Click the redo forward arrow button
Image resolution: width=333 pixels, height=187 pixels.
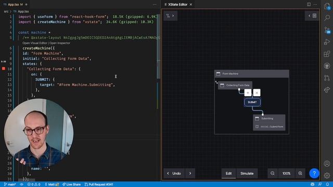coord(190,173)
